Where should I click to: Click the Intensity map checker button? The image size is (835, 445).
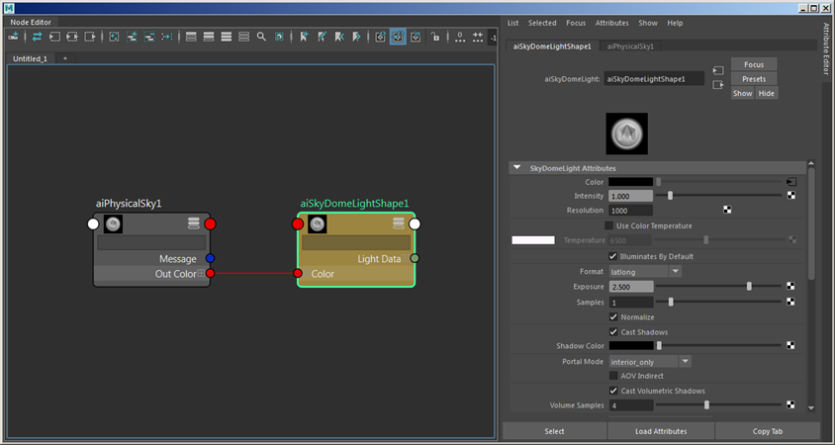(x=790, y=196)
